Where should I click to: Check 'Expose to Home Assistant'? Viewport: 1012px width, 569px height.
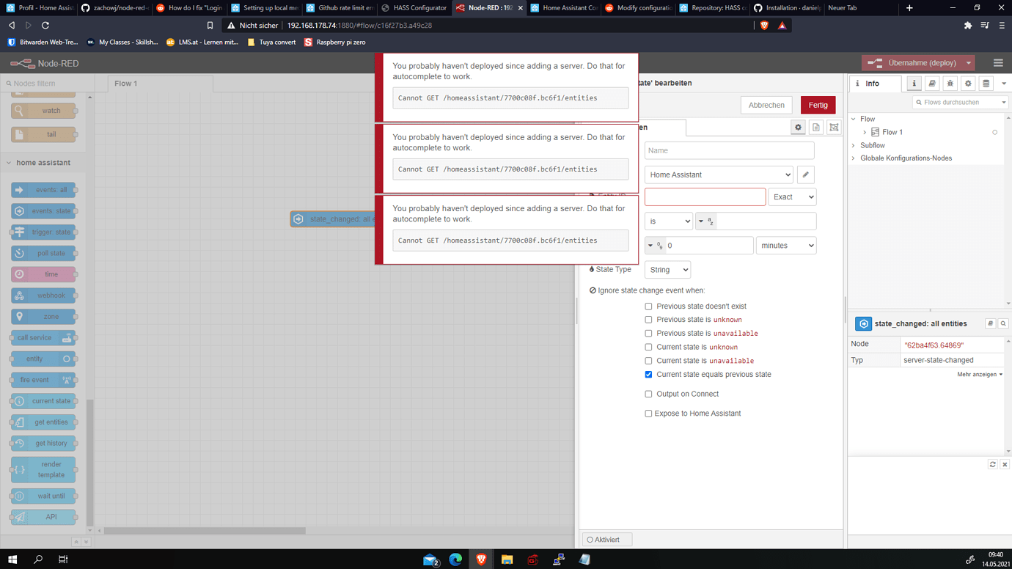point(648,413)
